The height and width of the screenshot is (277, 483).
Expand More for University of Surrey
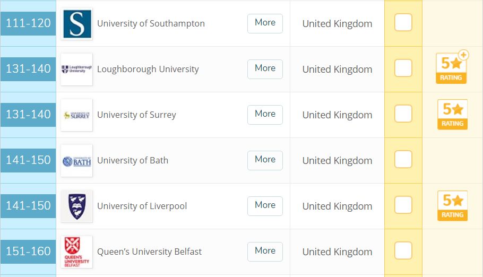click(x=265, y=115)
